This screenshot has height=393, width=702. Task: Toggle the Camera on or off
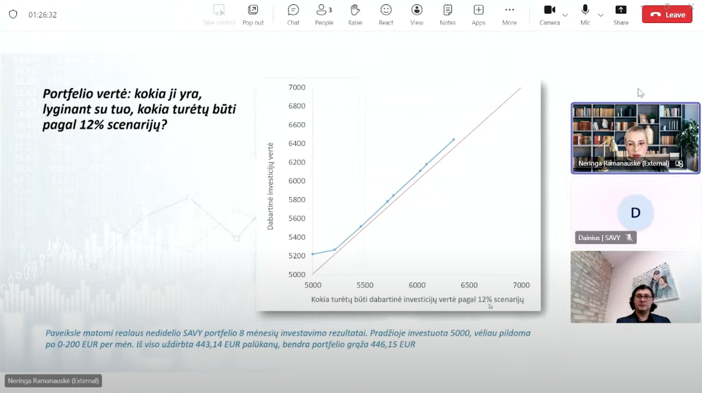(549, 15)
